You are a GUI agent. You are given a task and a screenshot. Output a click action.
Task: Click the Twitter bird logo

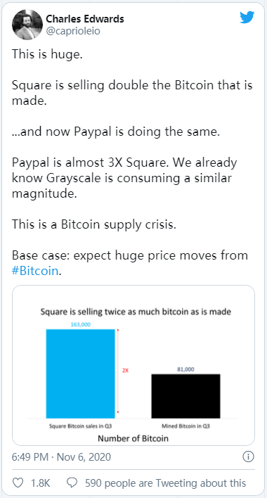[x=247, y=17]
